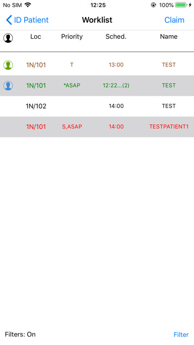Sort by Priority column header
Screen dimensions: 194x345
(72, 37)
